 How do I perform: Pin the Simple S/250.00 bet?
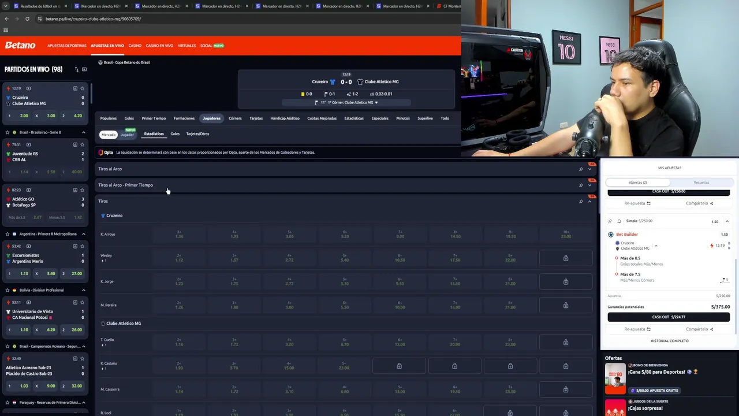point(610,221)
